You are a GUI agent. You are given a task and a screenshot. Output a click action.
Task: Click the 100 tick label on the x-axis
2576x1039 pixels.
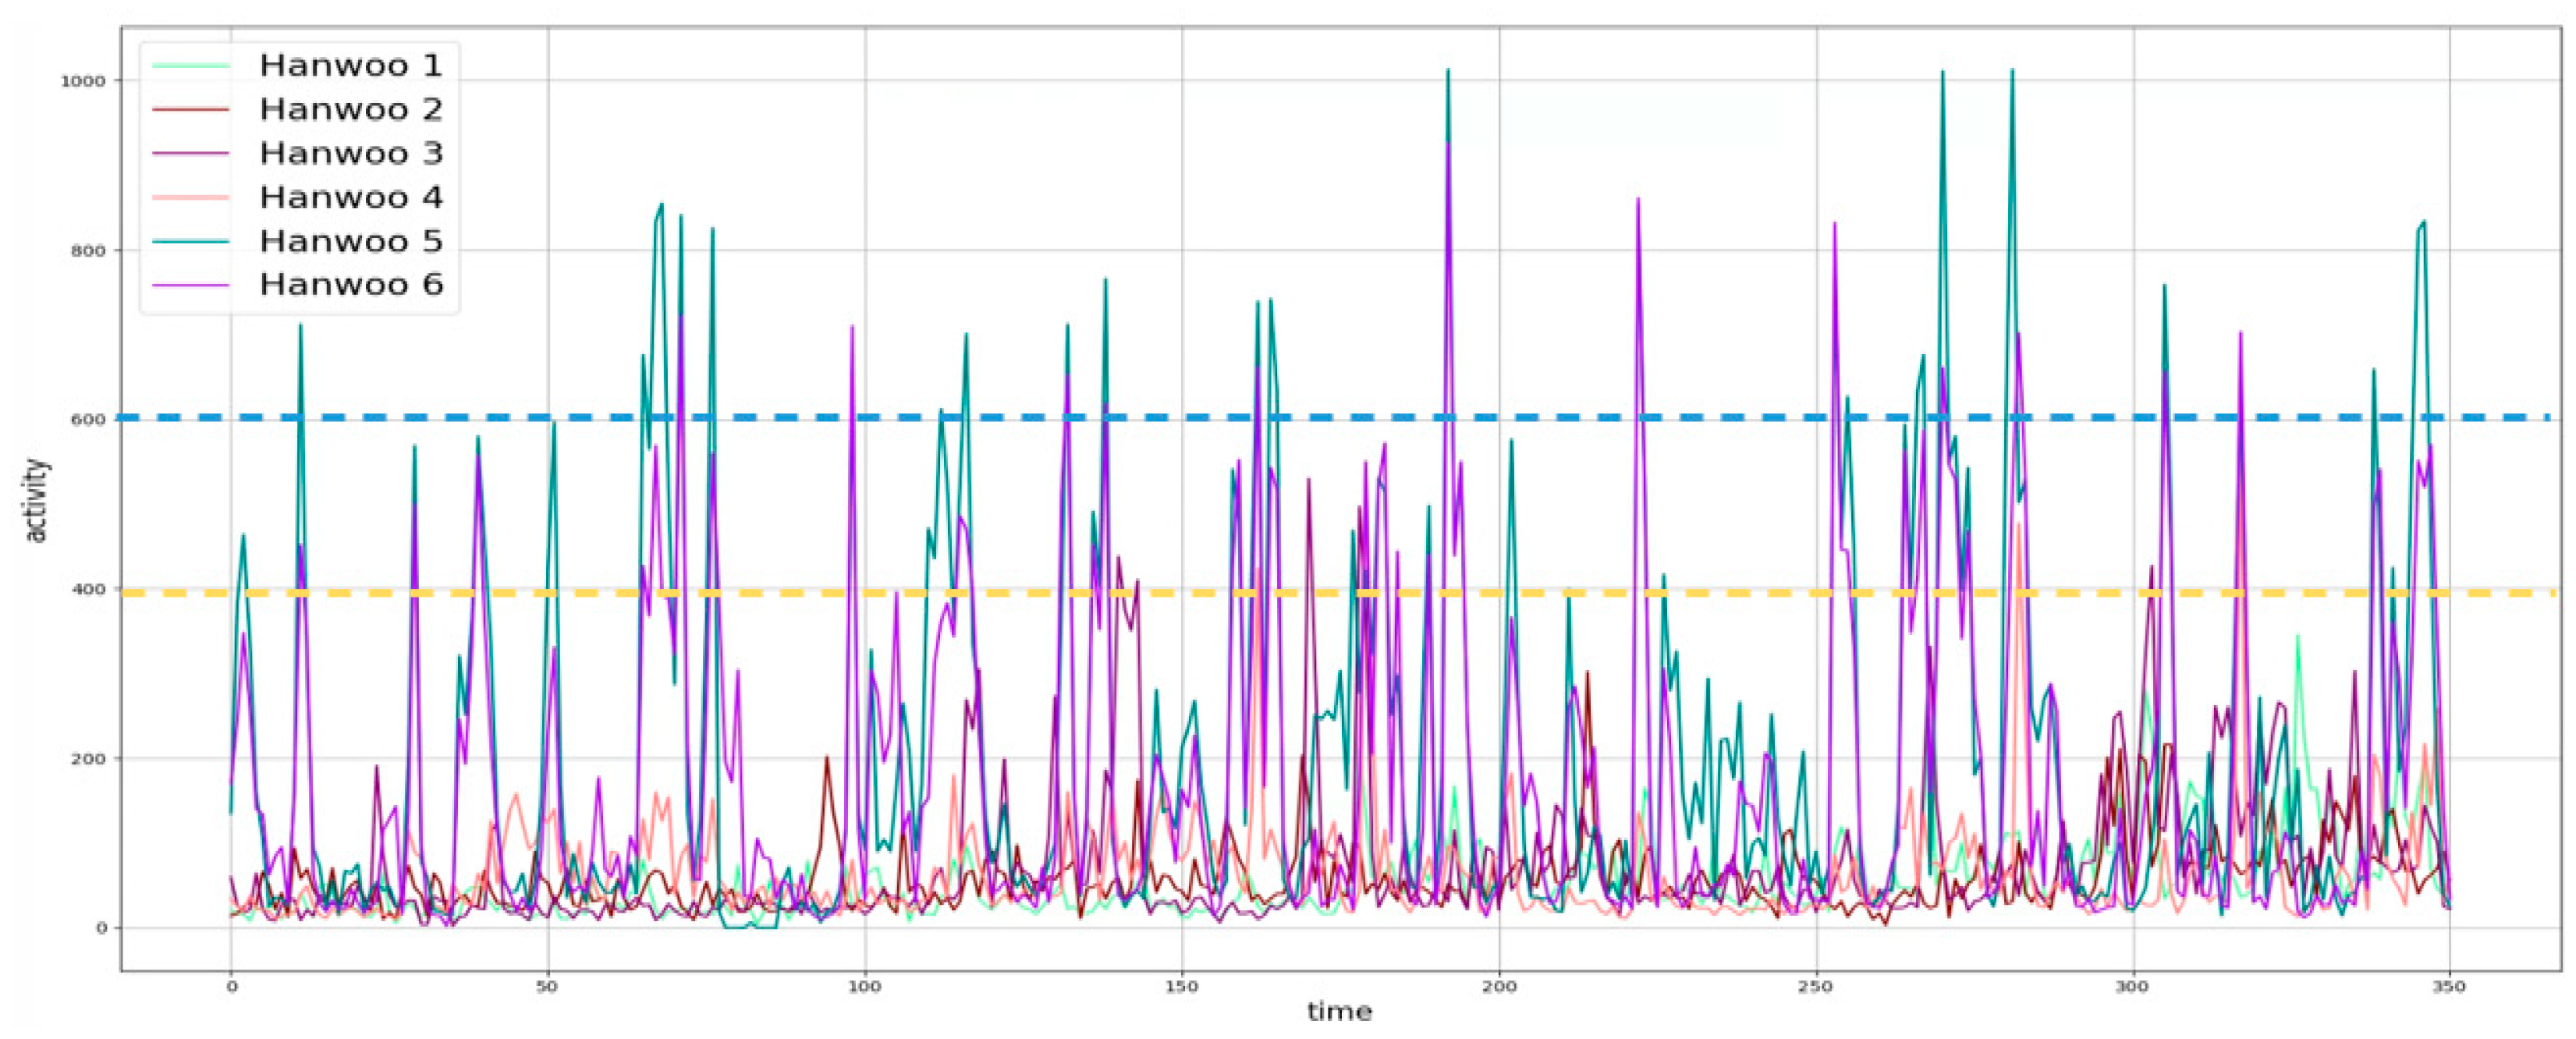[865, 987]
